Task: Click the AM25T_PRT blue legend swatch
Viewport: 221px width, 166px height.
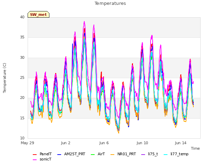Action: pyautogui.click(x=59, y=155)
